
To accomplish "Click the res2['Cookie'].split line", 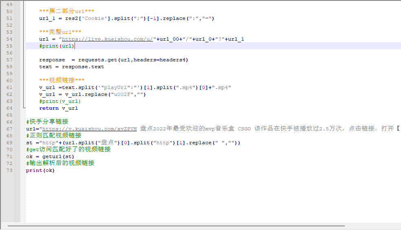I will pyautogui.click(x=127, y=18).
